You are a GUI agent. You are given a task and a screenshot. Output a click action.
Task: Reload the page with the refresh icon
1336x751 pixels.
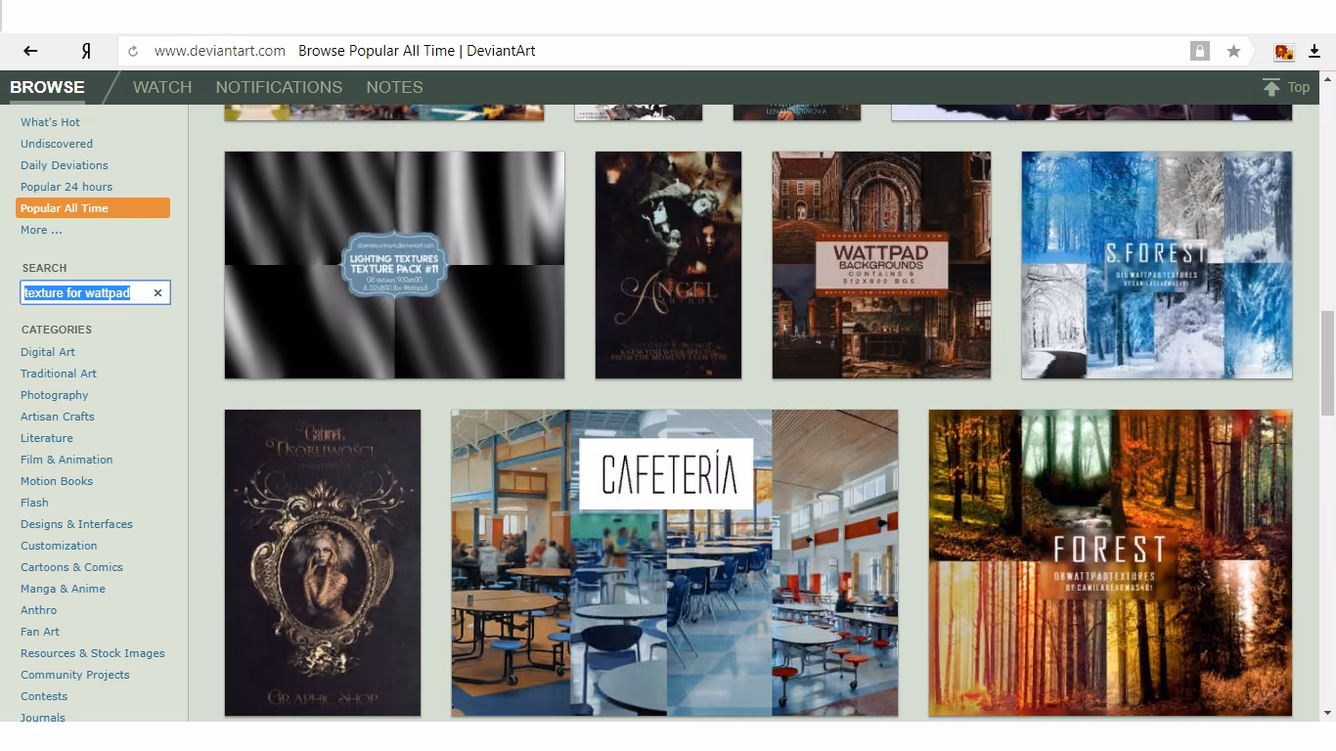pyautogui.click(x=133, y=51)
